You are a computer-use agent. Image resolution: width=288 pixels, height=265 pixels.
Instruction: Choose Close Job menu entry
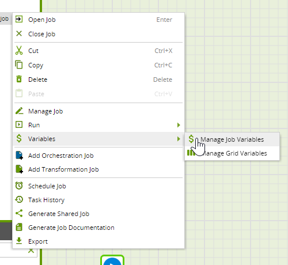pyautogui.click(x=98, y=34)
